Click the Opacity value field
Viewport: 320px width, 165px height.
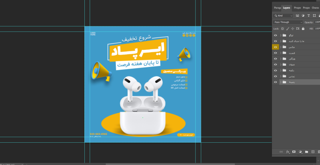coord(317,22)
